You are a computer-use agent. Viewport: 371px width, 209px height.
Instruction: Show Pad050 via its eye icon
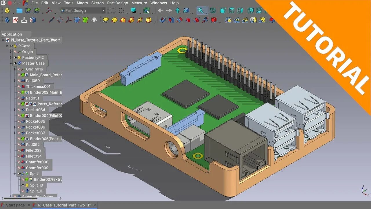point(19,81)
